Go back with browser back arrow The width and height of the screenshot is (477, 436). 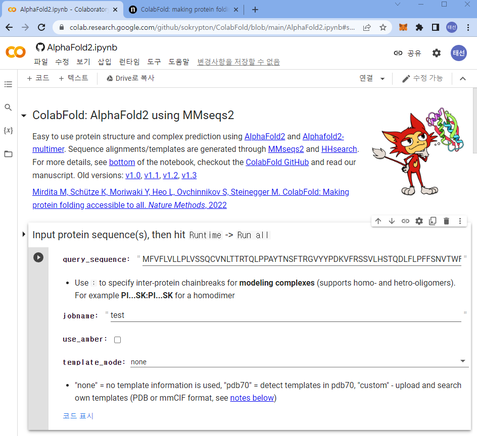[x=9, y=27]
